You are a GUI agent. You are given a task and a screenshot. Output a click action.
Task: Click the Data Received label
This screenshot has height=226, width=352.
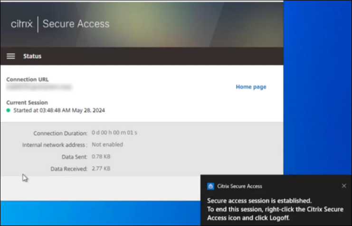[69, 168]
